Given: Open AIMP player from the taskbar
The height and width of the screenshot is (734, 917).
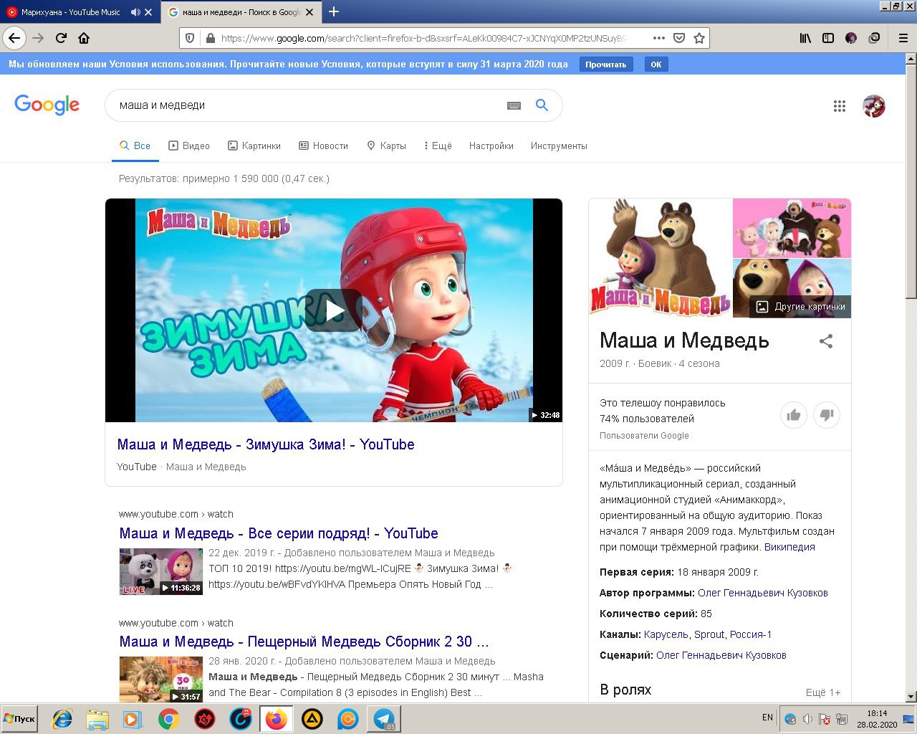Looking at the screenshot, I should [312, 719].
